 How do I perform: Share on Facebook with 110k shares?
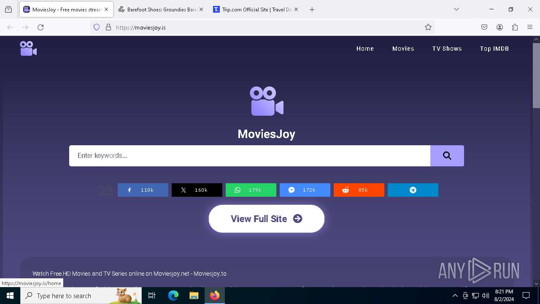[143, 190]
